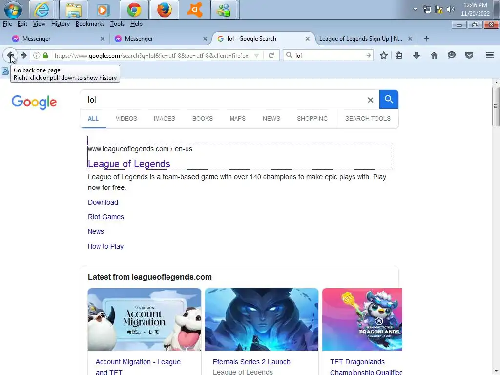Show bookmarks list icon in toolbar
500x375 pixels.
pyautogui.click(x=398, y=55)
